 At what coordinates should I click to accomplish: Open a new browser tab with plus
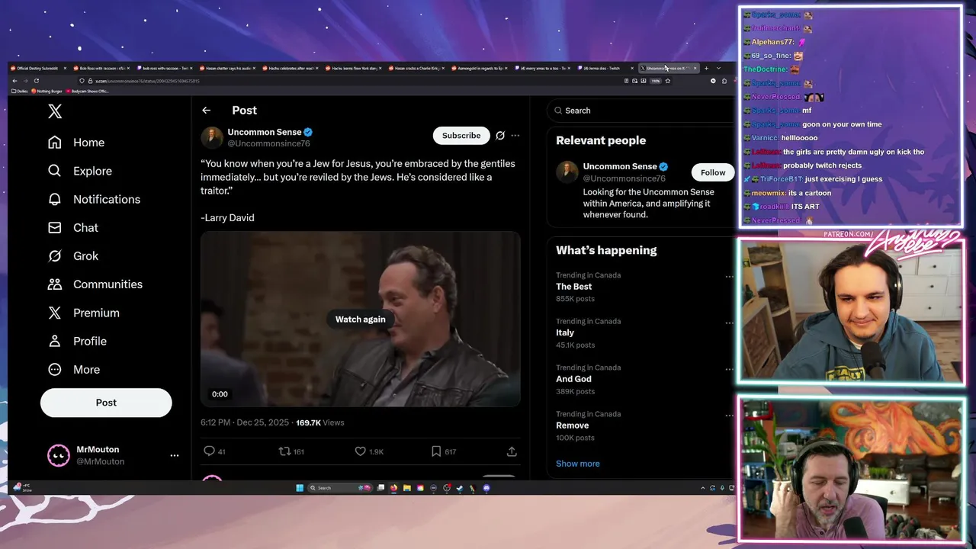(x=706, y=69)
